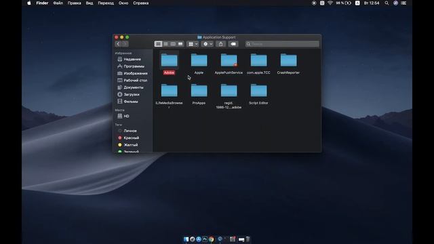Viewport: 434px width, 244px height.
Task: Minimize the Application Support window
Action: click(x=122, y=37)
